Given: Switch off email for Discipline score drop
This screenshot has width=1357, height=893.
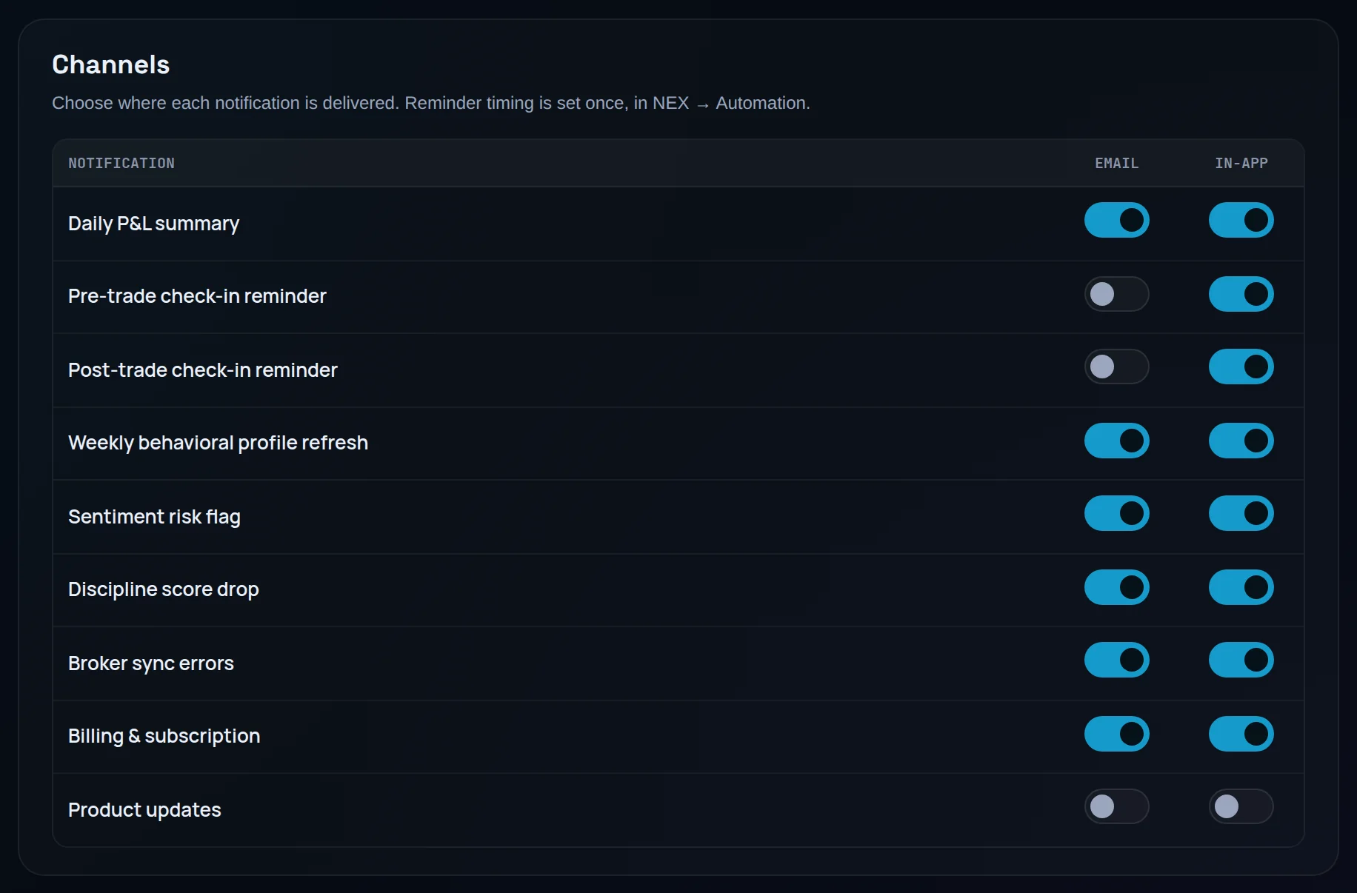Looking at the screenshot, I should pos(1116,587).
